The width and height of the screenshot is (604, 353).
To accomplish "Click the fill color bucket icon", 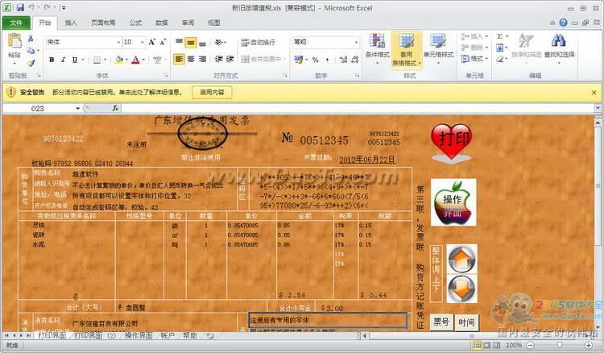I will (119, 60).
